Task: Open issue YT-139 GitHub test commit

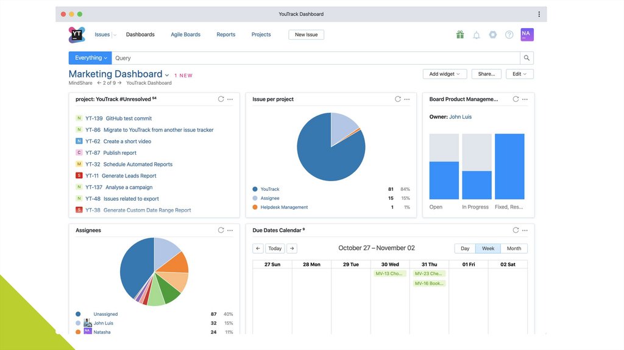Action: (x=129, y=118)
